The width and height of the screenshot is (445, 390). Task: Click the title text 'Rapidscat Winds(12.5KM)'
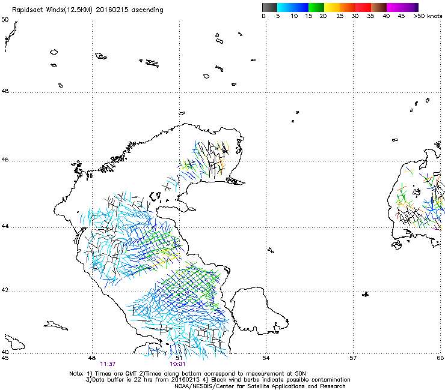pyautogui.click(x=52, y=10)
